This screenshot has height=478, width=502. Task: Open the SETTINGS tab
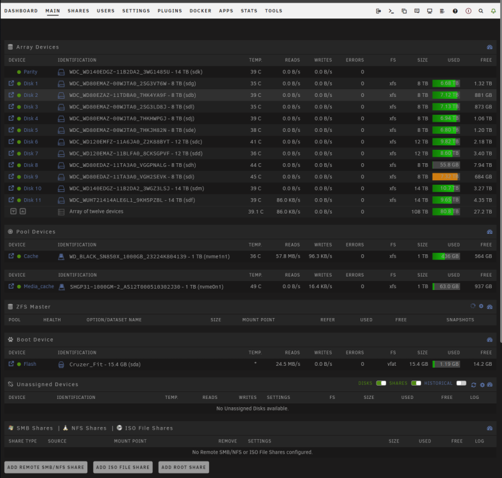click(136, 11)
